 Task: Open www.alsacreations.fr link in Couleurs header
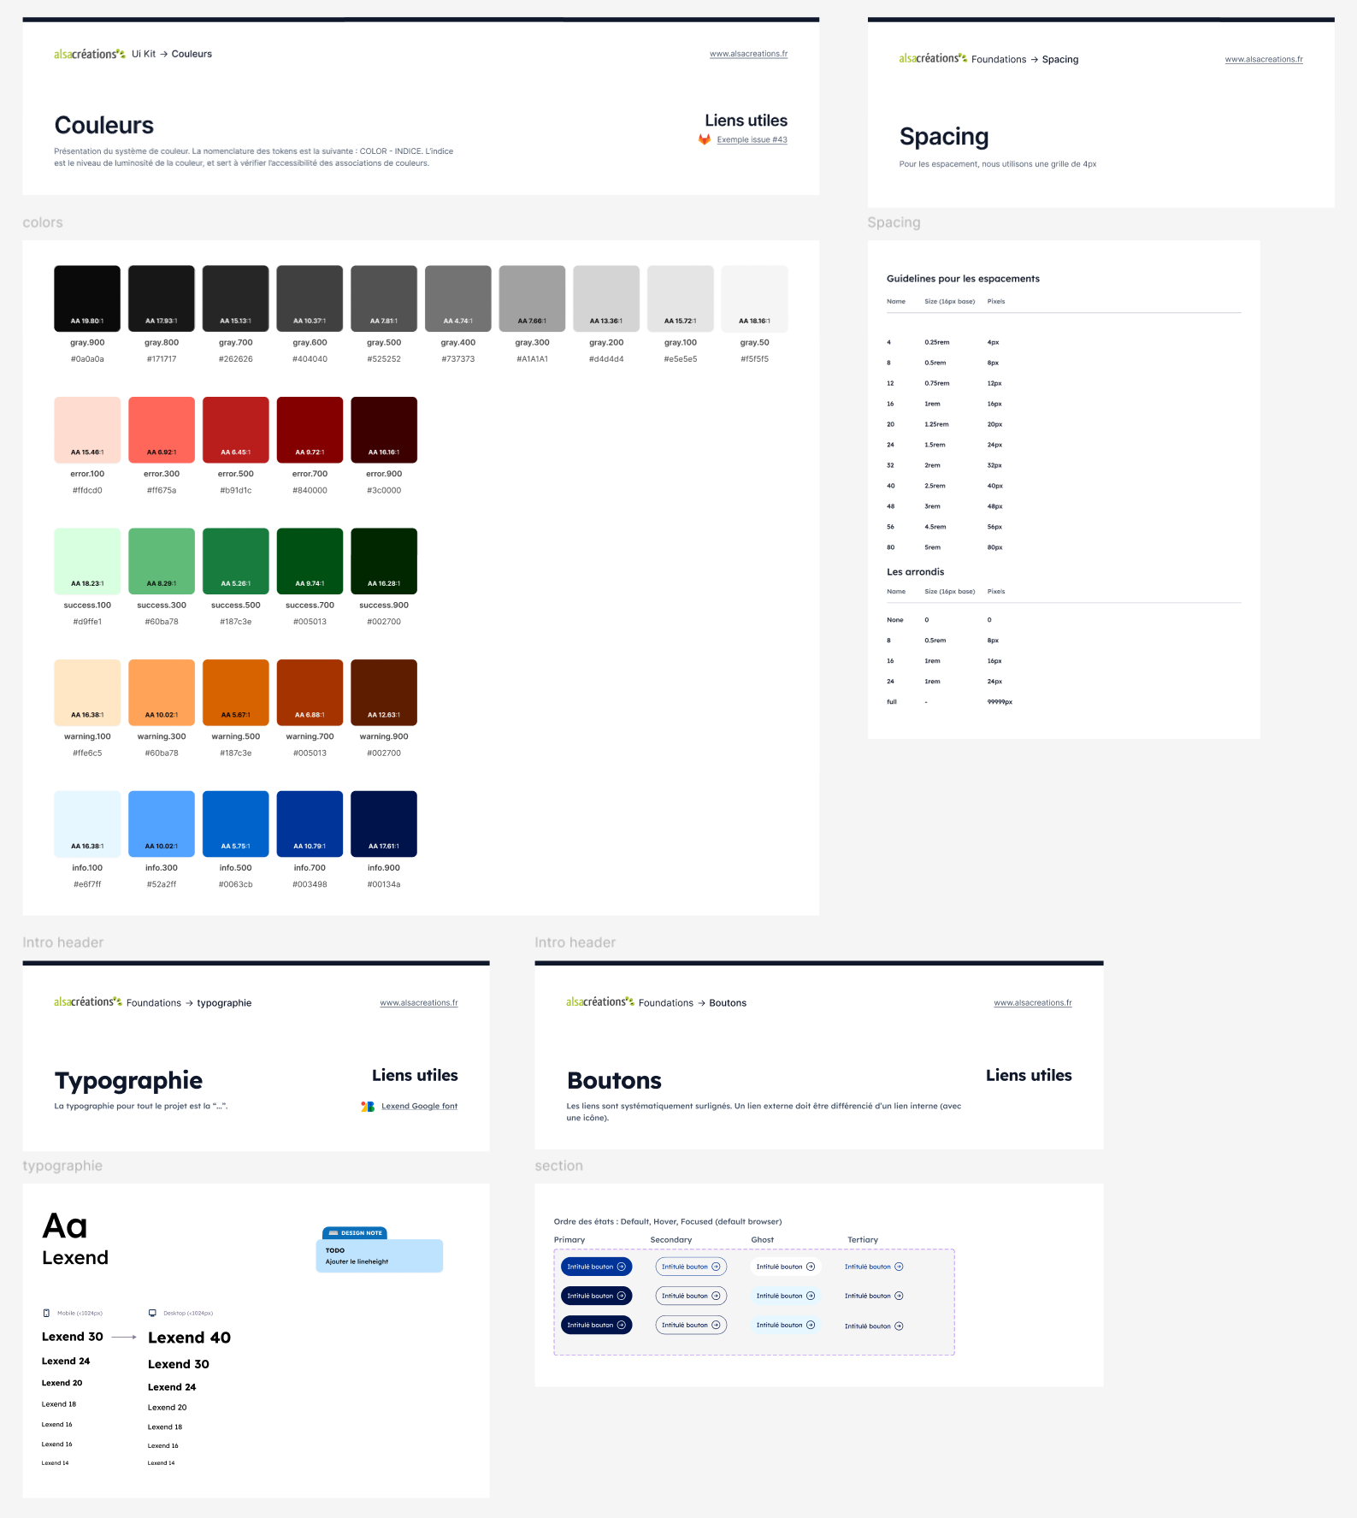pyautogui.click(x=748, y=54)
